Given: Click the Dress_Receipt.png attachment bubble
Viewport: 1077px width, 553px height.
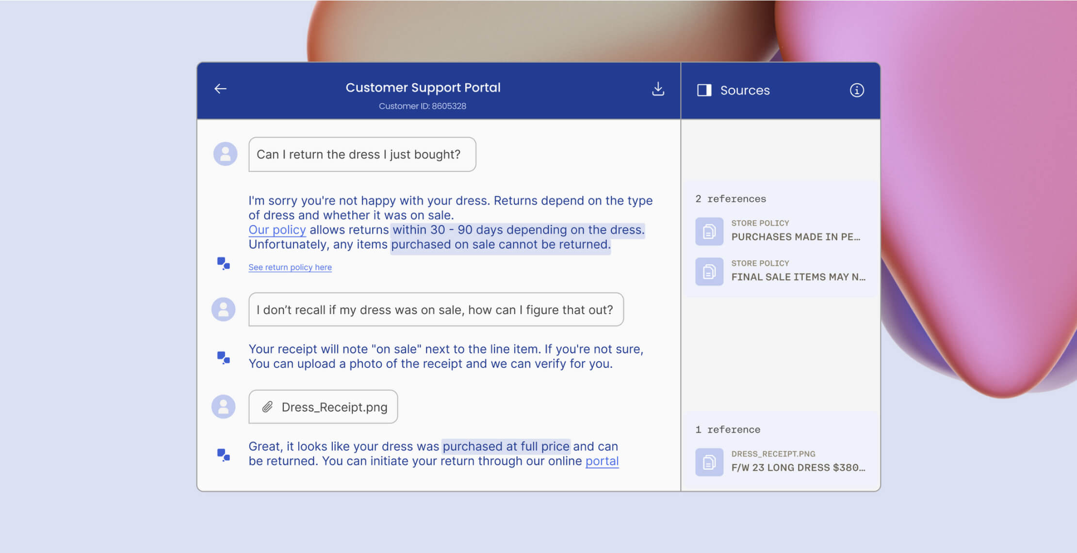Looking at the screenshot, I should [323, 407].
